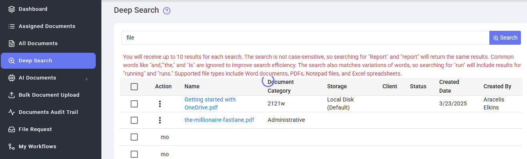Click the Documents Audit Trail pulse icon

click(x=12, y=112)
